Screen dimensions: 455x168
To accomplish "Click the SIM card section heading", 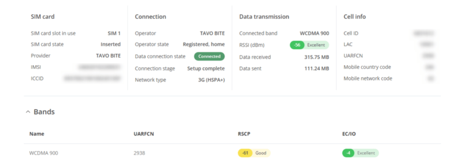I will pyautogui.click(x=43, y=17).
